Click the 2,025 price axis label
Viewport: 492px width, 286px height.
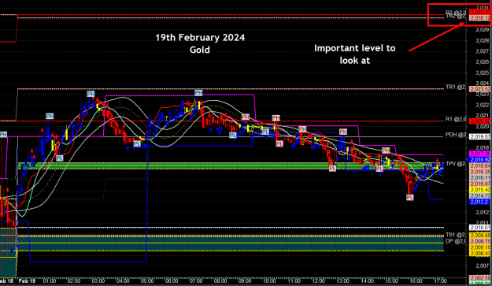483,72
